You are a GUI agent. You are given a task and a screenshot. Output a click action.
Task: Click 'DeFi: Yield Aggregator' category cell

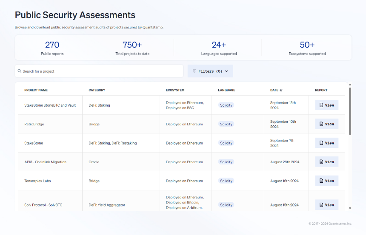coord(107,205)
